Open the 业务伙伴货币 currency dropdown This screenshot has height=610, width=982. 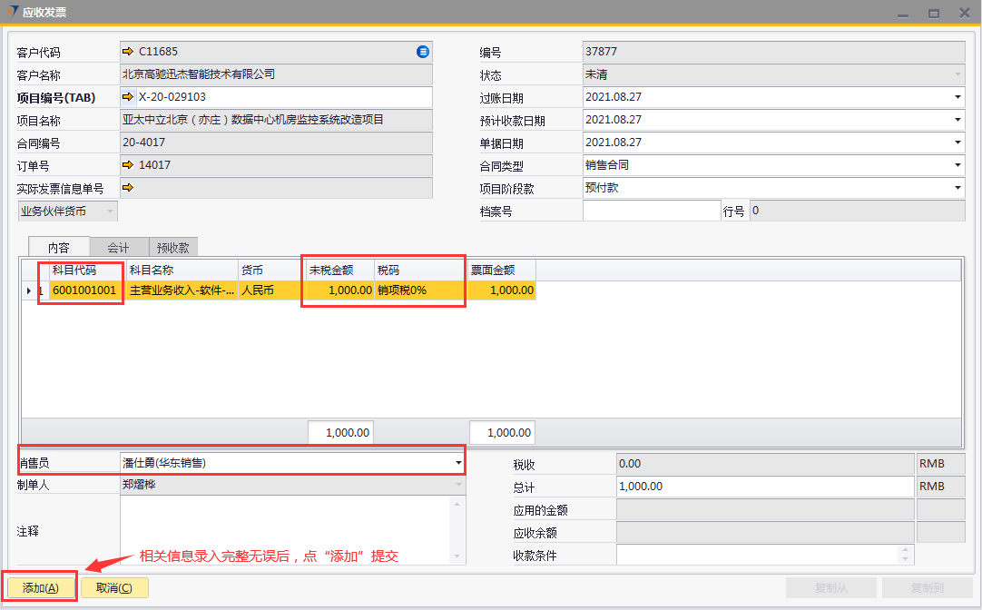click(x=111, y=212)
